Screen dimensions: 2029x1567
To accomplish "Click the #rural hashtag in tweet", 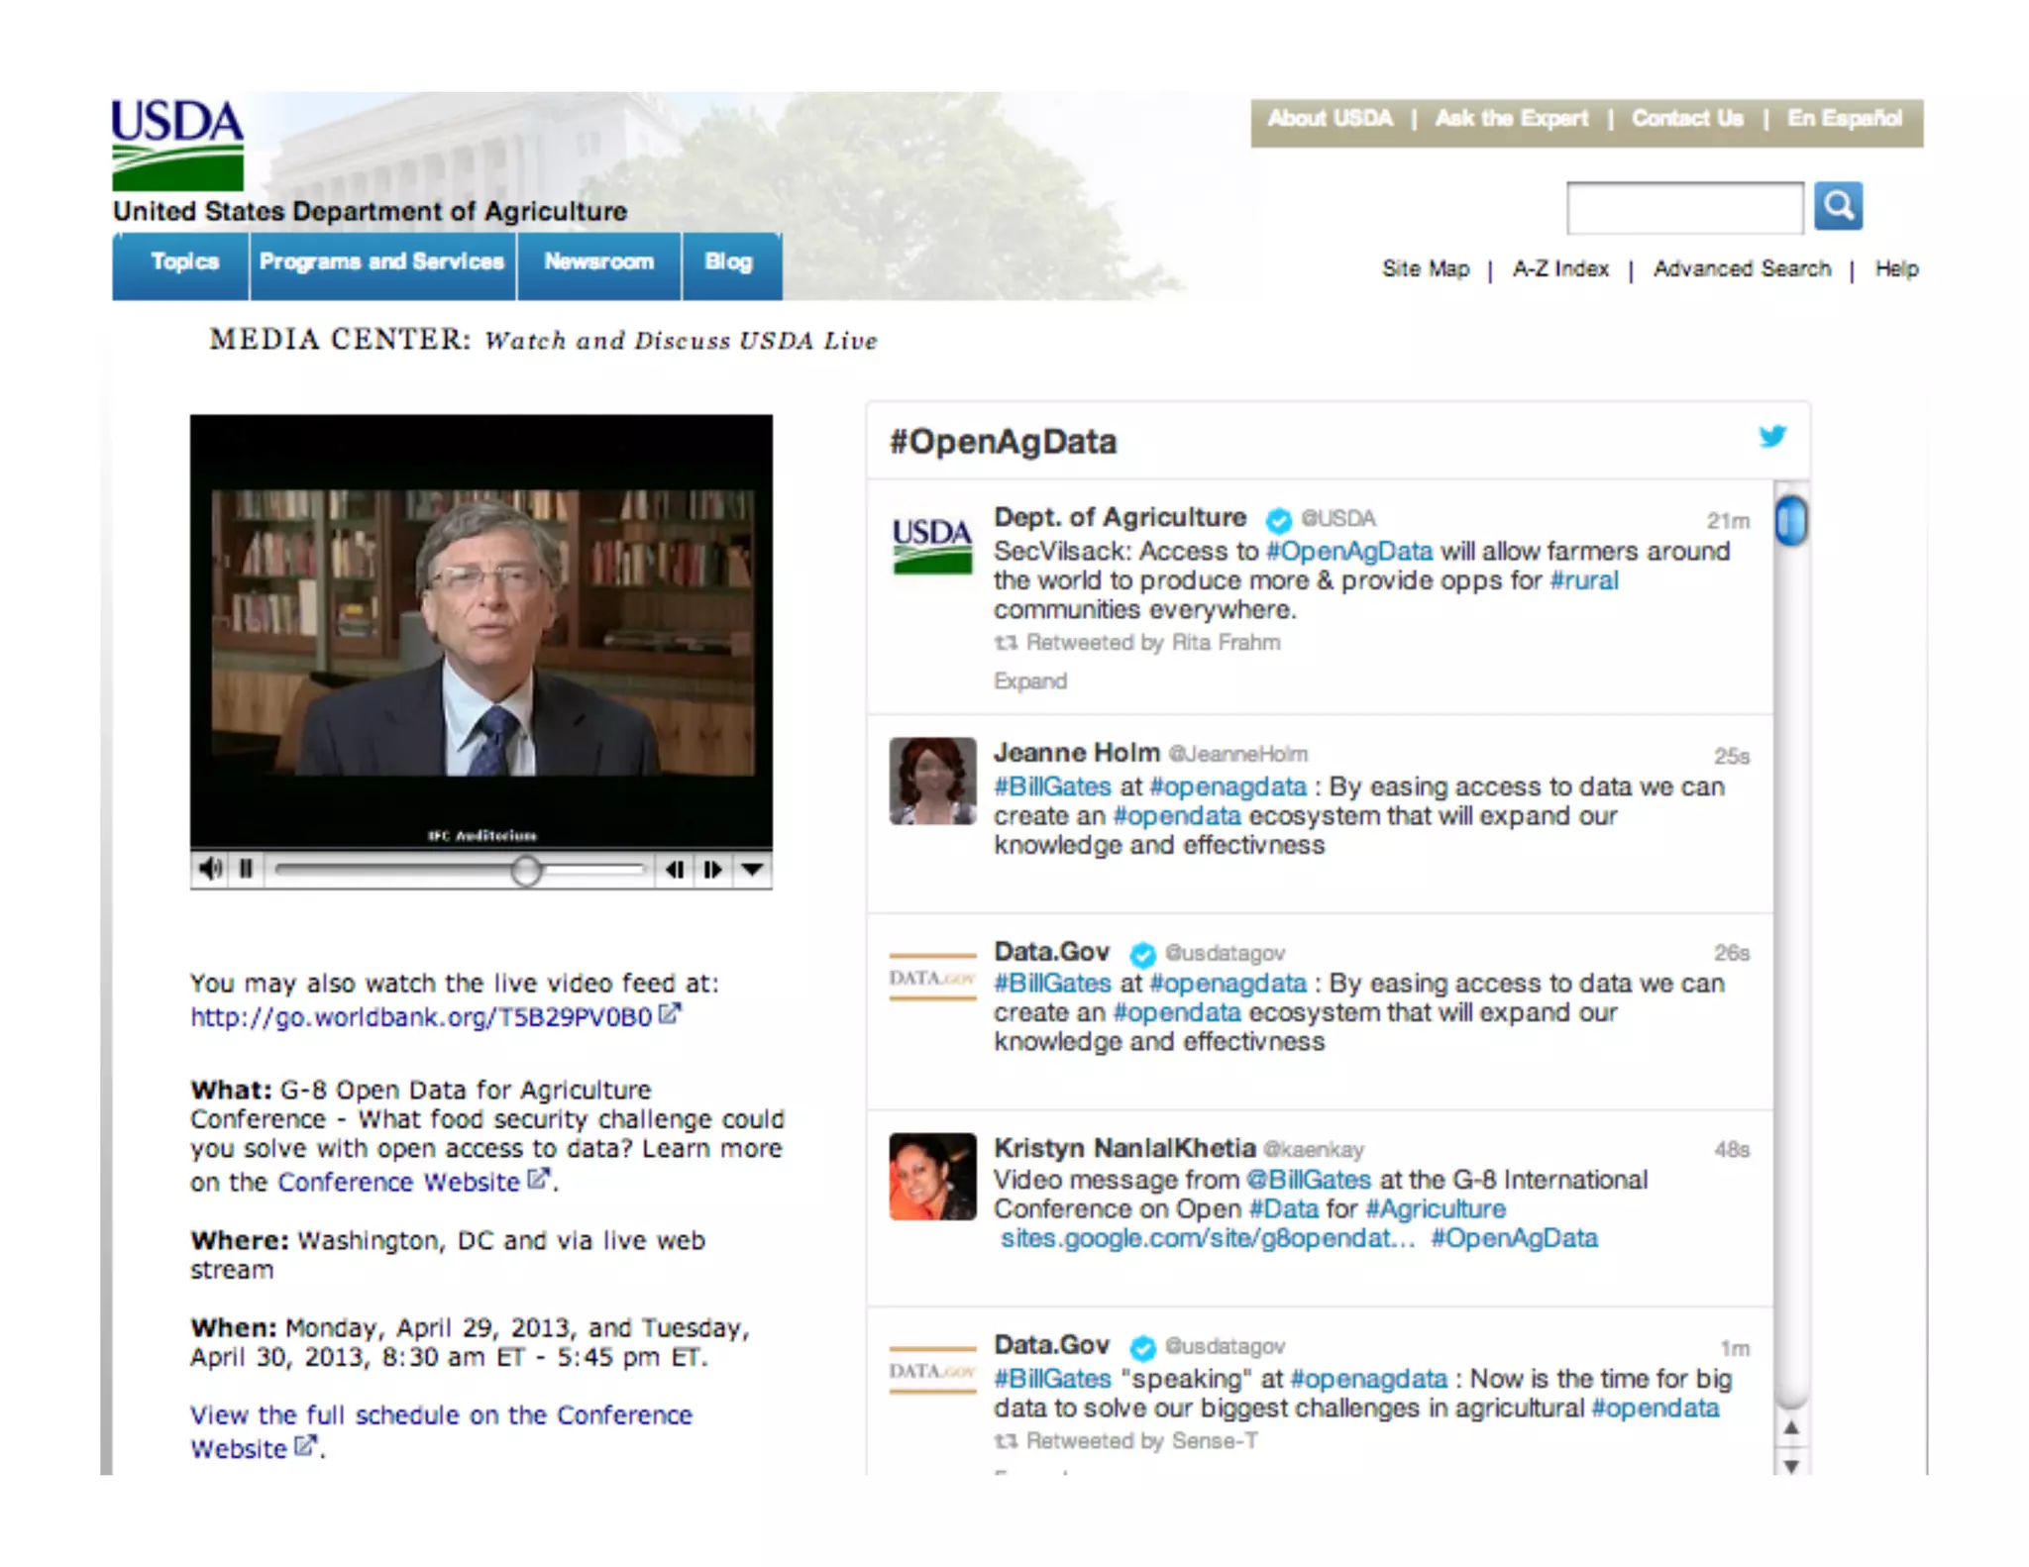I will click(x=1583, y=580).
